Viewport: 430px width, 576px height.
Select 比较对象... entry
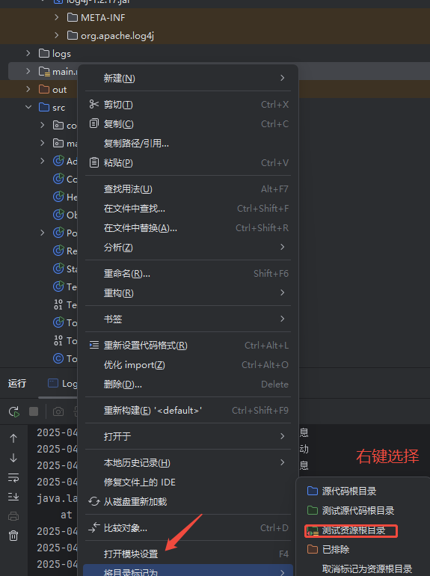pos(188,528)
